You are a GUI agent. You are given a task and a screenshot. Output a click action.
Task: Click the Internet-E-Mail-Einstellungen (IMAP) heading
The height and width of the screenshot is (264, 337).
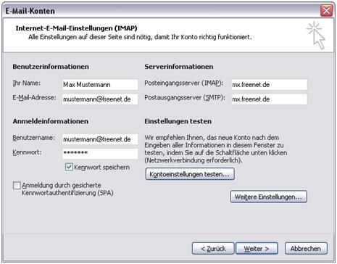tap(76, 28)
